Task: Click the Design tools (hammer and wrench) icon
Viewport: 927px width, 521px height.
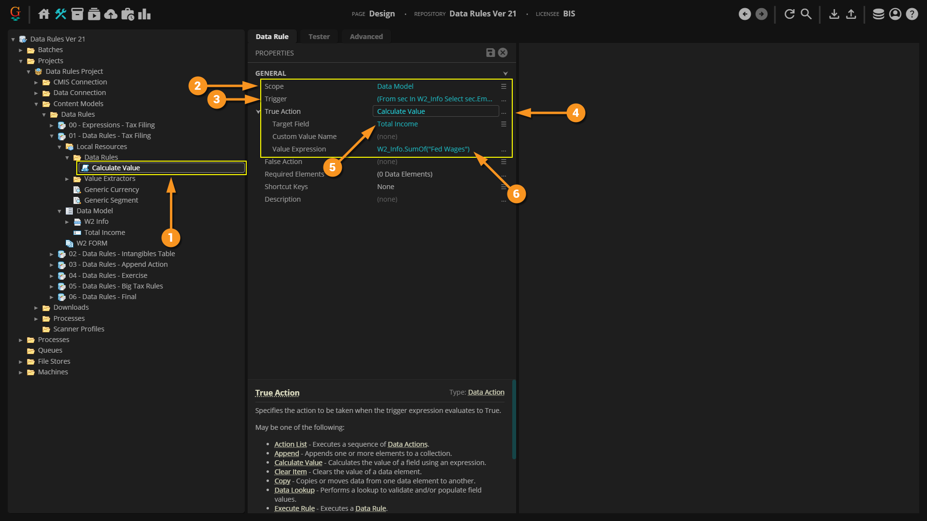Action: click(60, 14)
